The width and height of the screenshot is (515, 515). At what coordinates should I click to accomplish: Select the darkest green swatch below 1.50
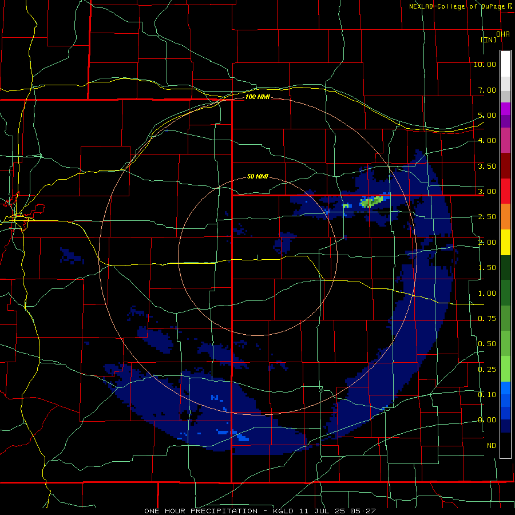pyautogui.click(x=505, y=268)
